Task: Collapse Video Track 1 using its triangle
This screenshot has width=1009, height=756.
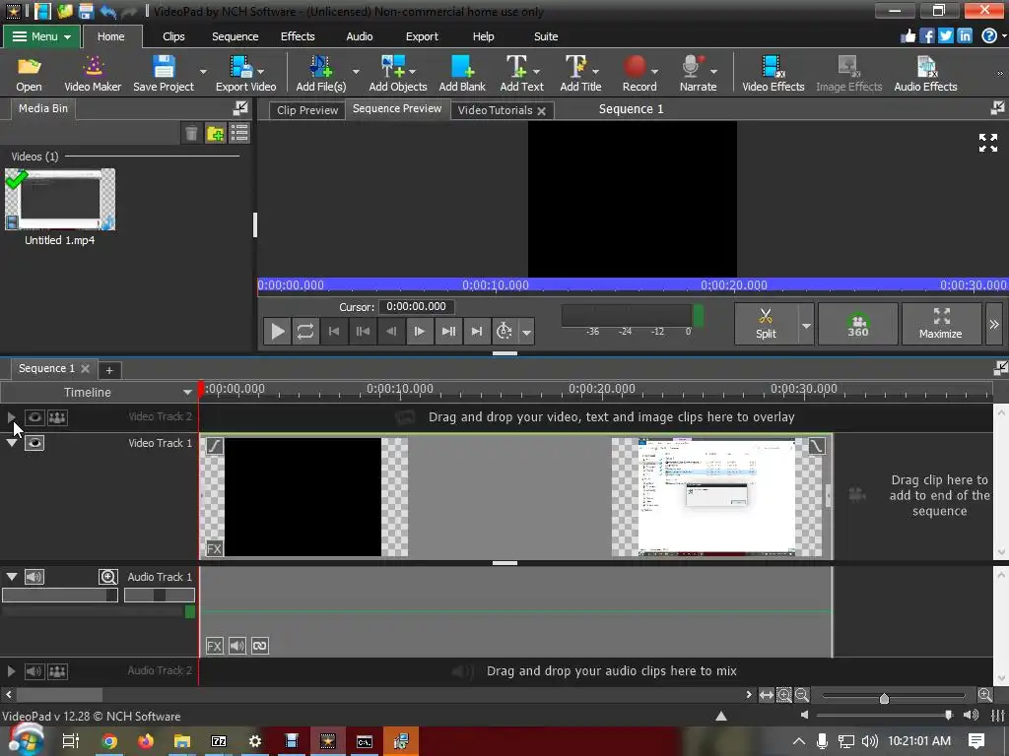Action: pyautogui.click(x=12, y=443)
